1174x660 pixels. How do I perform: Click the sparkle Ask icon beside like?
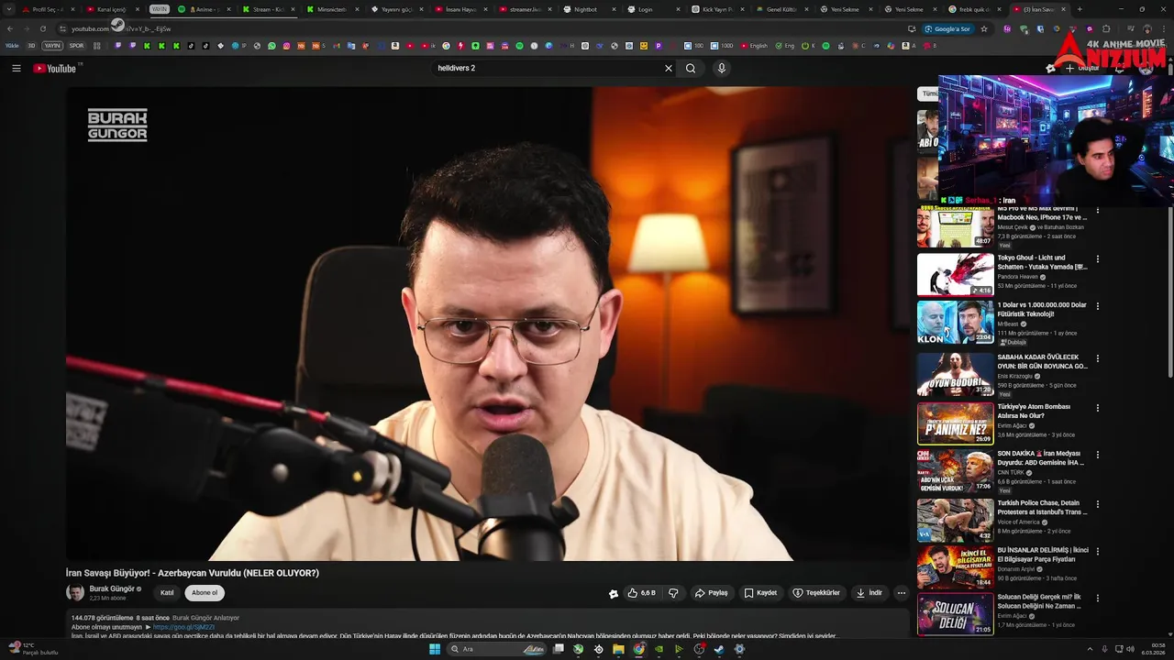(x=613, y=593)
